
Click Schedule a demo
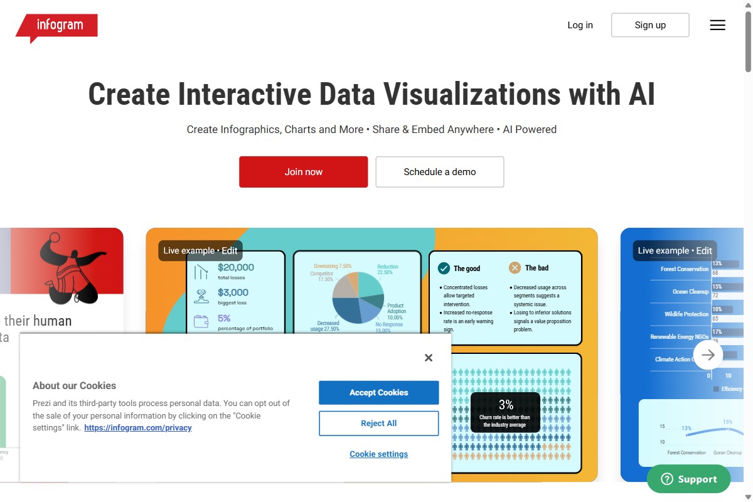point(440,172)
